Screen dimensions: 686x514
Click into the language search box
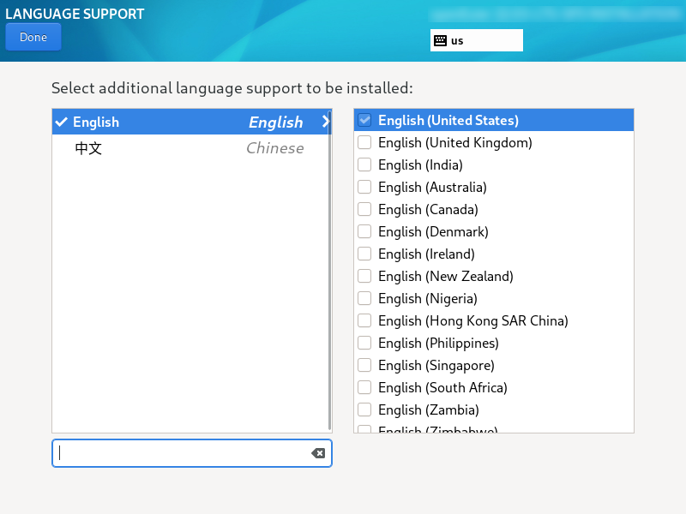point(180,453)
